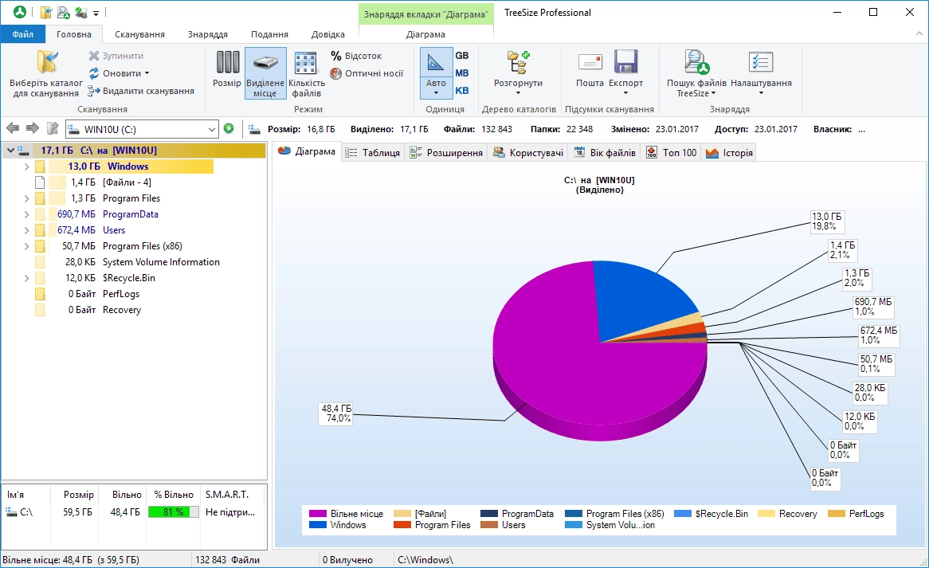The height and width of the screenshot is (568, 929).
Task: Click the Вільне місце legend swatch
Action: [x=318, y=514]
